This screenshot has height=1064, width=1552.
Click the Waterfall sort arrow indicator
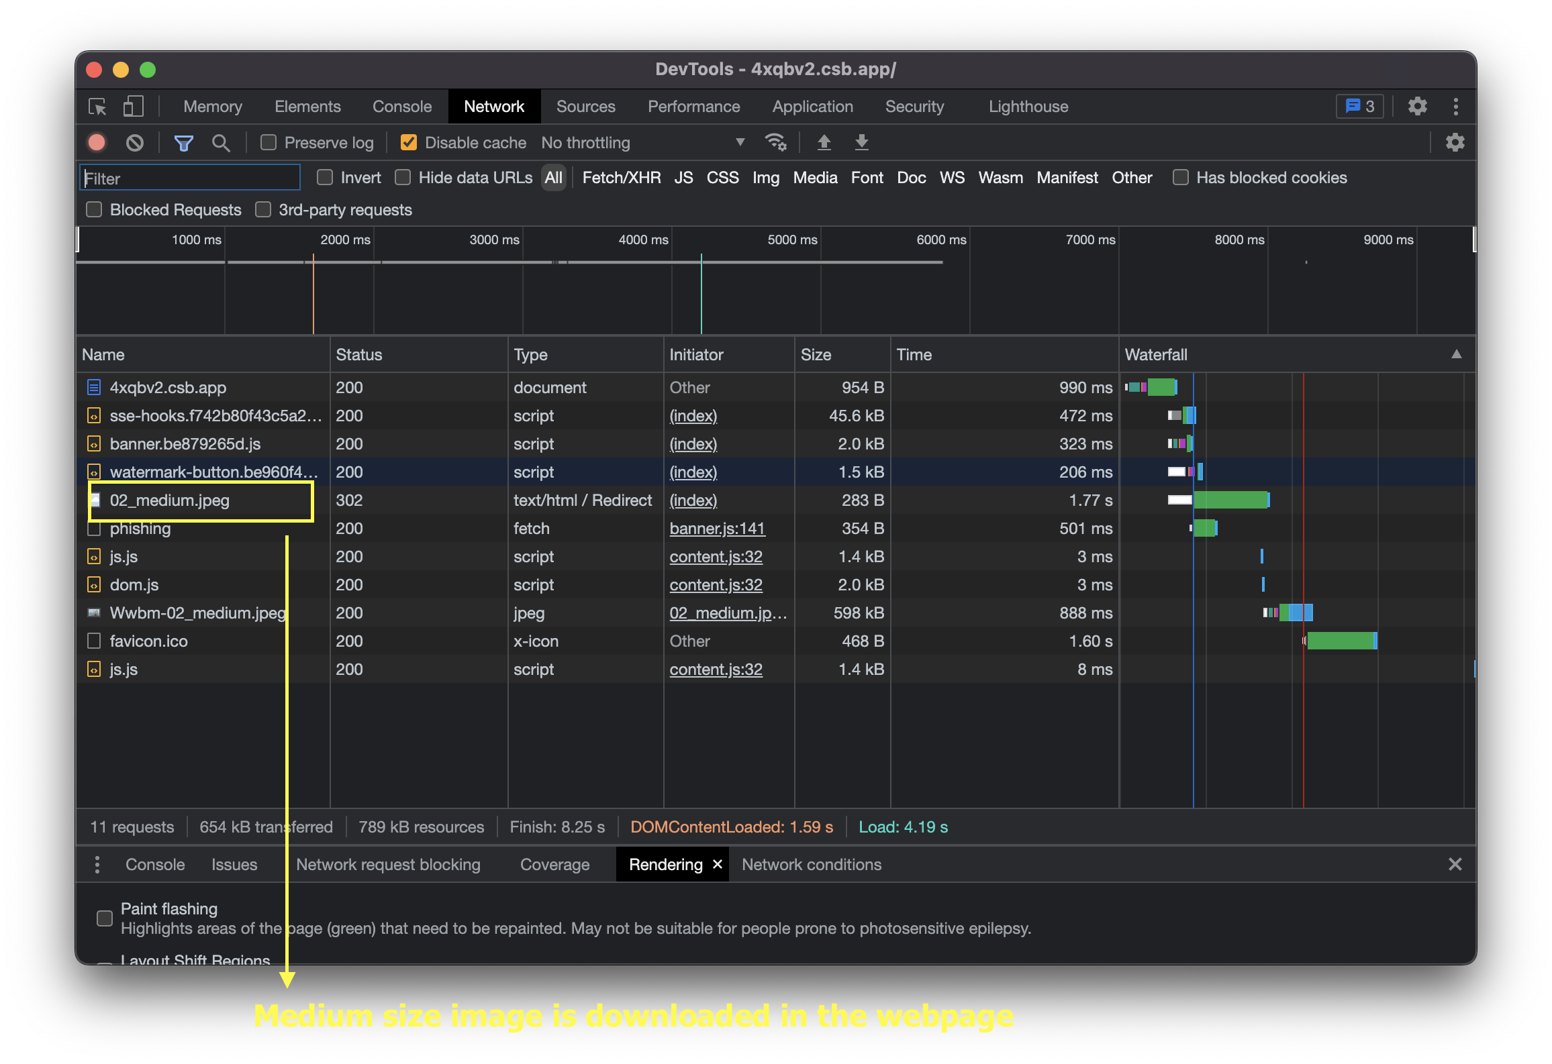pyautogui.click(x=1456, y=354)
